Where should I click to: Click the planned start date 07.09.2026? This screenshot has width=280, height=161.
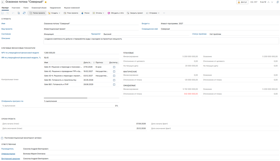click(x=141, y=124)
